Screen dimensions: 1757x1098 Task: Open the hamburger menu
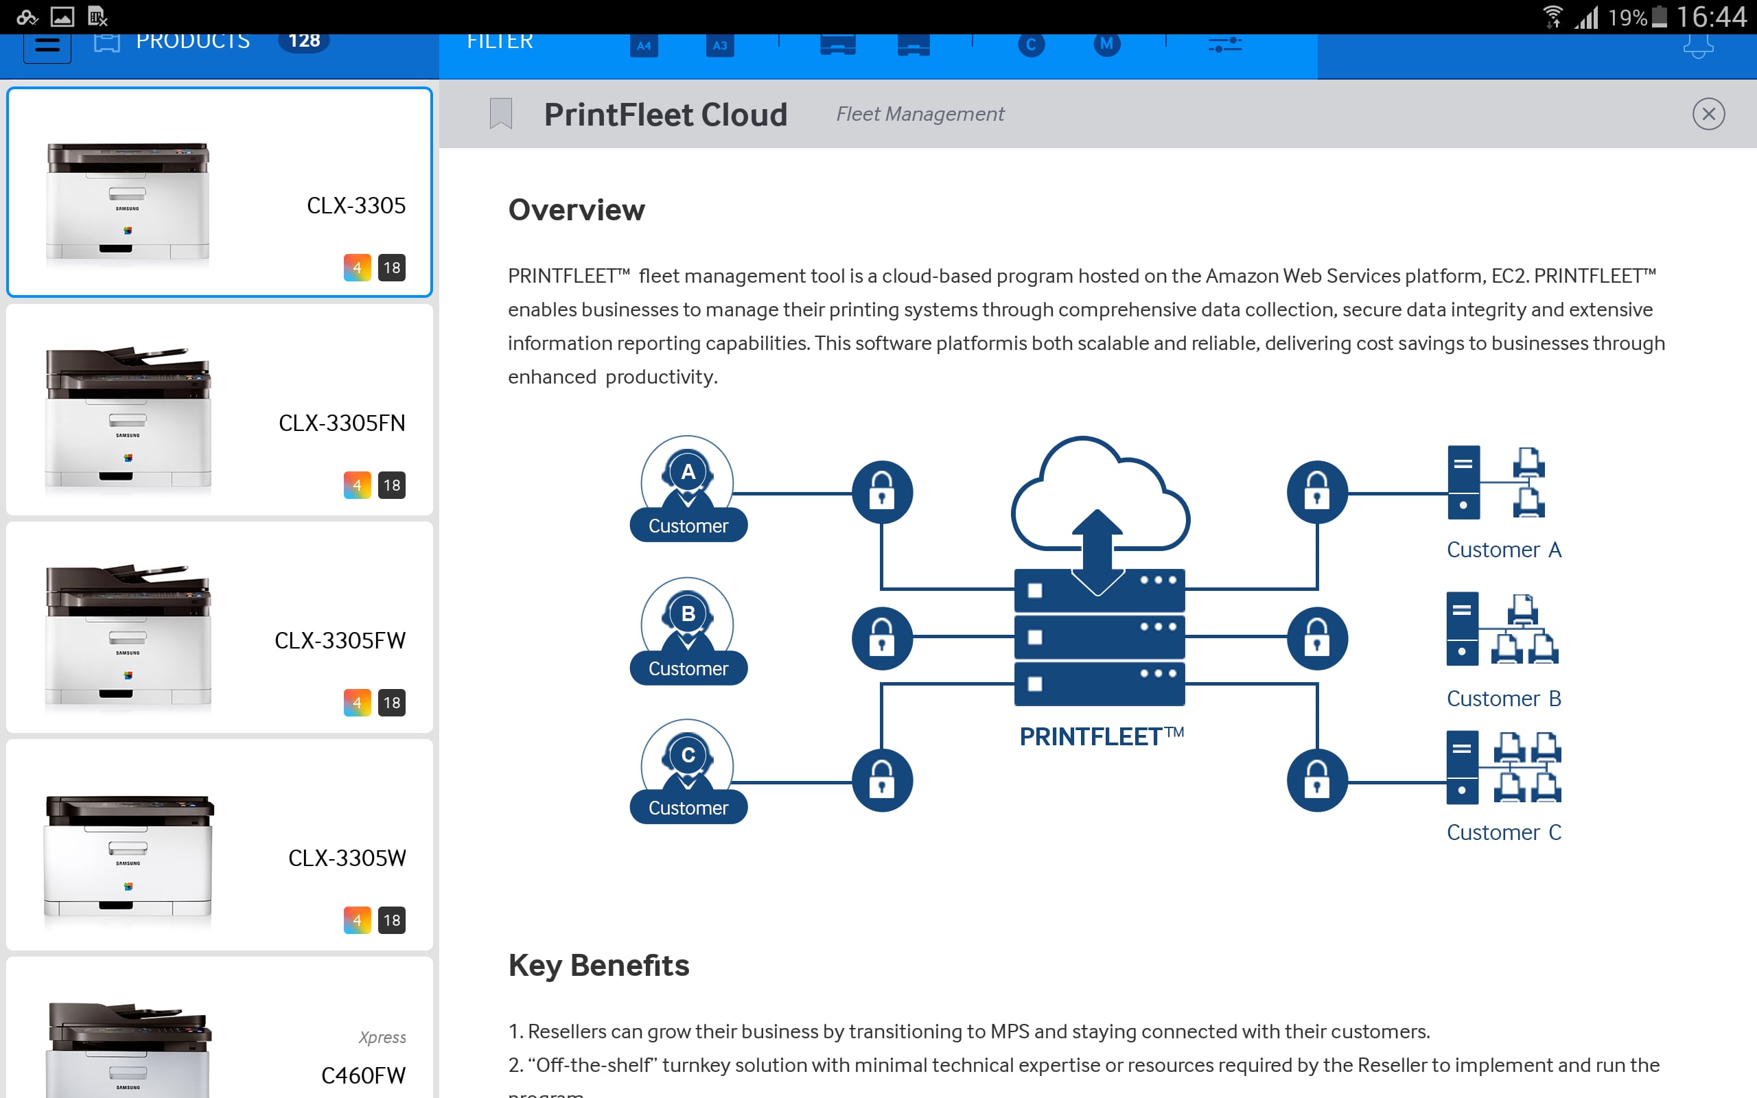(47, 47)
